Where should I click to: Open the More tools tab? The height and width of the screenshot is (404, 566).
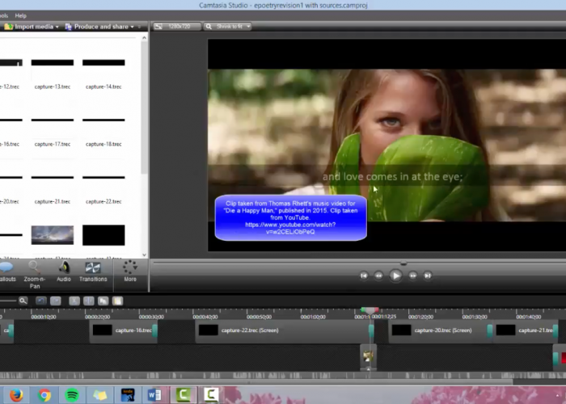point(130,271)
